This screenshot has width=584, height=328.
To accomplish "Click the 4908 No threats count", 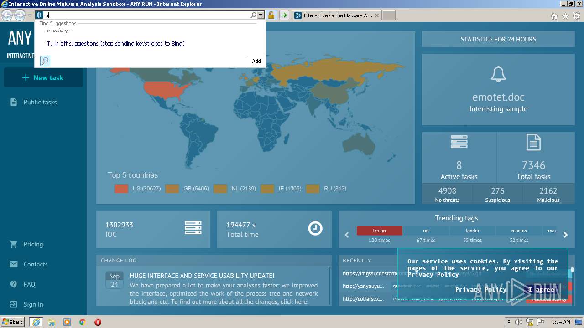I will (447, 191).
